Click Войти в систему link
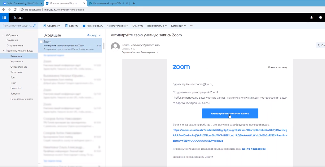Image resolution: width=325 pixels, height=167 pixels. [278, 67]
